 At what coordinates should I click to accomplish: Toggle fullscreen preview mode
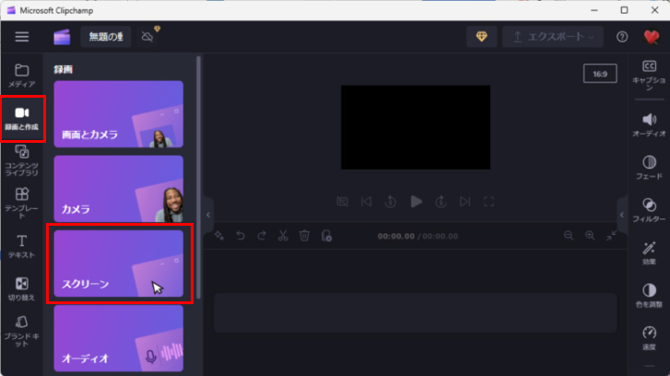pyautogui.click(x=489, y=201)
